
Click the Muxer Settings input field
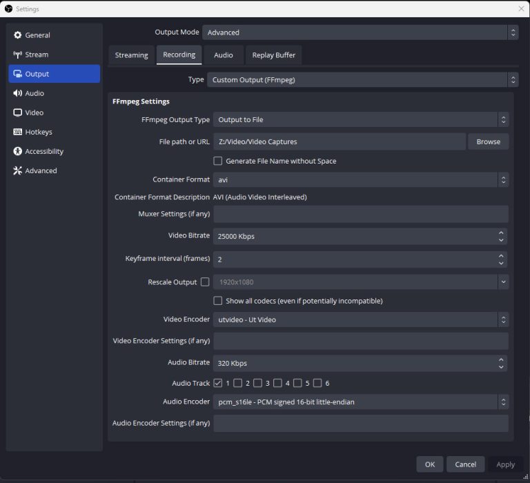pos(360,214)
